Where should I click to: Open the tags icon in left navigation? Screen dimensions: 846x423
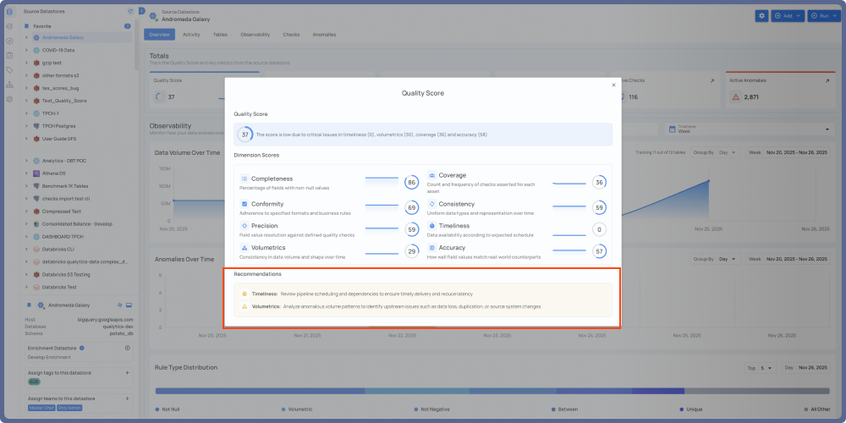coord(9,70)
